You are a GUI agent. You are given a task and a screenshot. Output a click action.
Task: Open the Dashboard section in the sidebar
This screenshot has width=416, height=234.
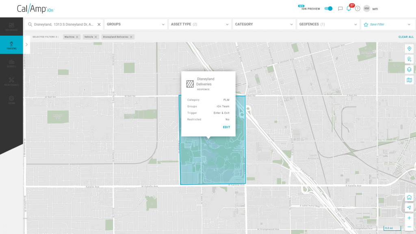(11, 26)
